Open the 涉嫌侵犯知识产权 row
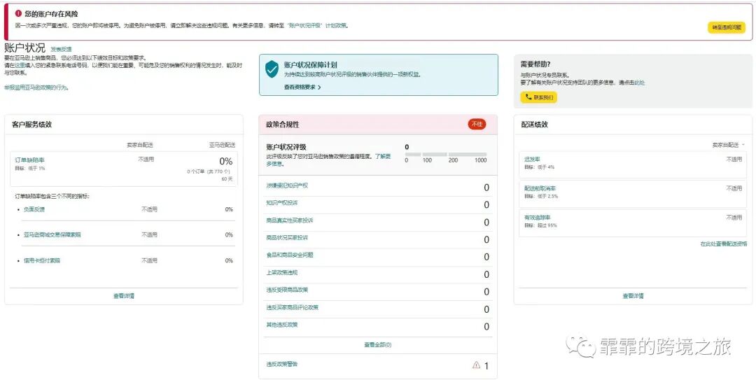The height and width of the screenshot is (380, 756). click(x=377, y=188)
